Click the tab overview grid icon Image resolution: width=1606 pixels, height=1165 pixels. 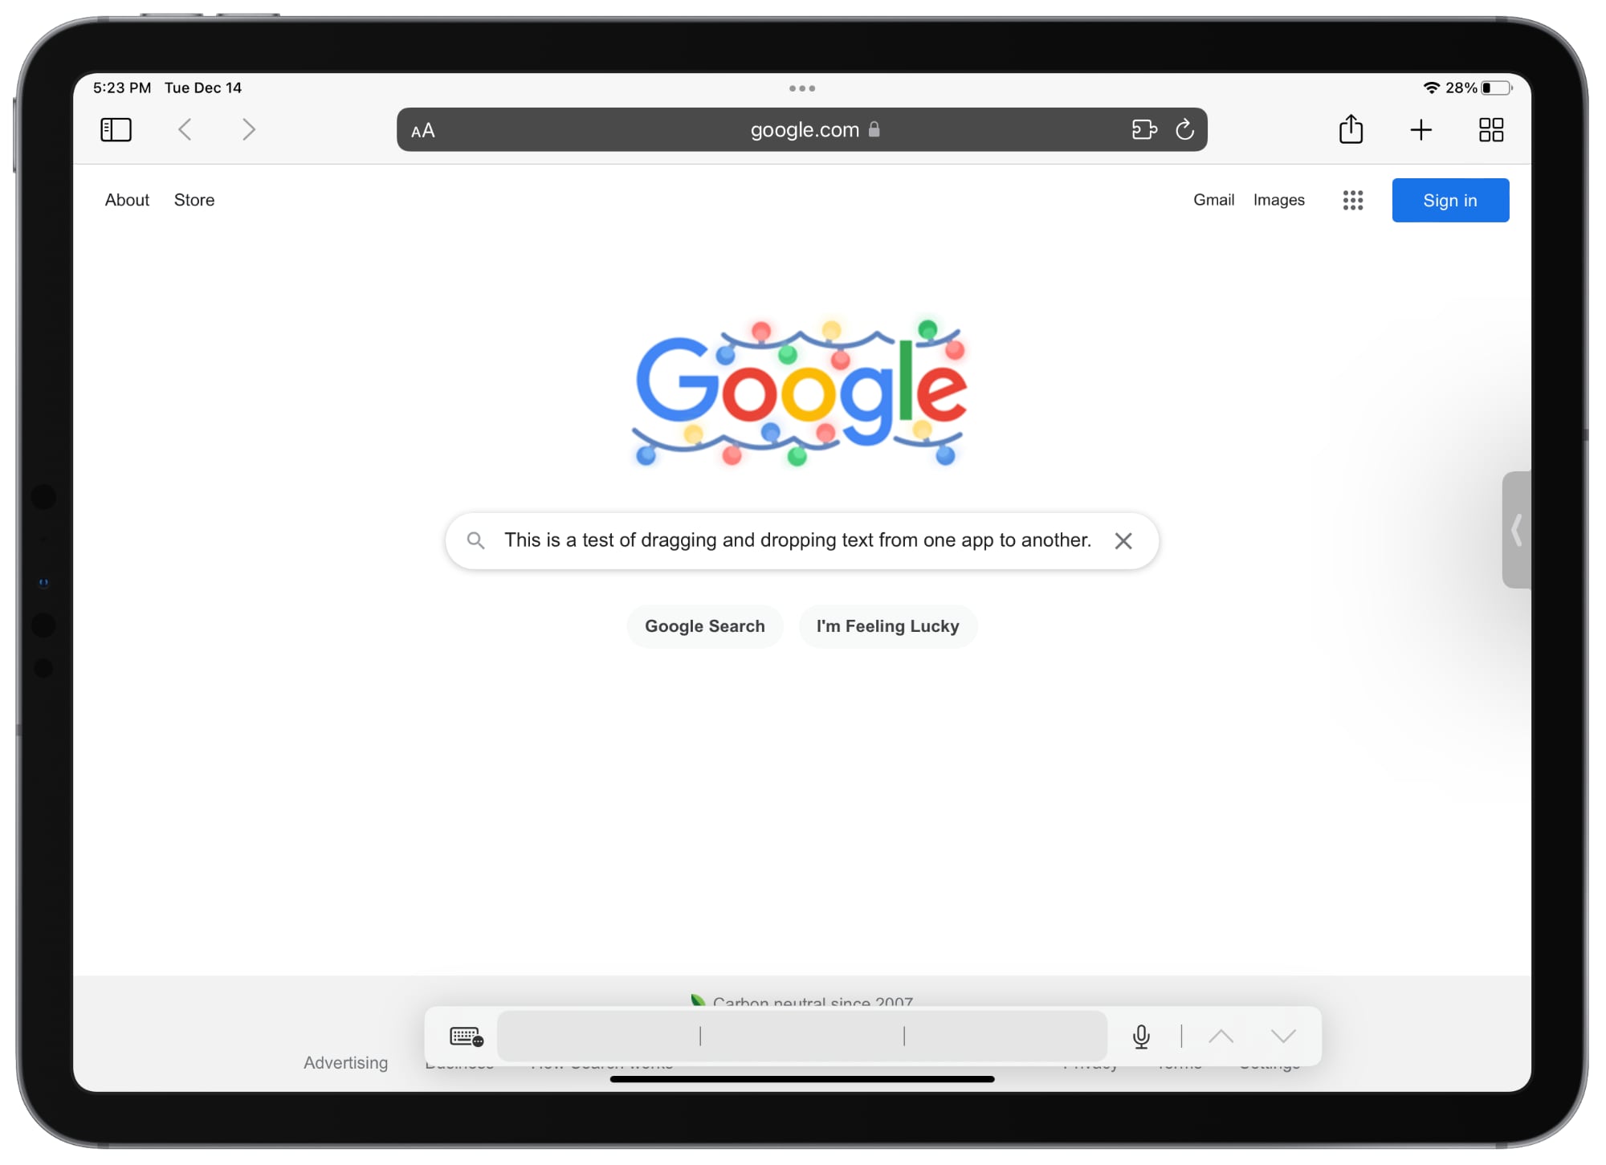coord(1491,130)
